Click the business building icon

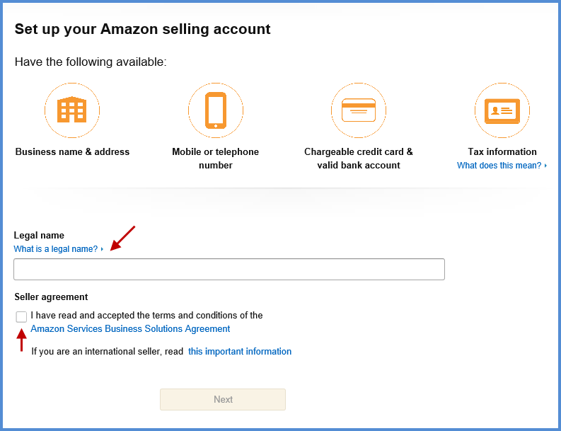pyautogui.click(x=72, y=110)
